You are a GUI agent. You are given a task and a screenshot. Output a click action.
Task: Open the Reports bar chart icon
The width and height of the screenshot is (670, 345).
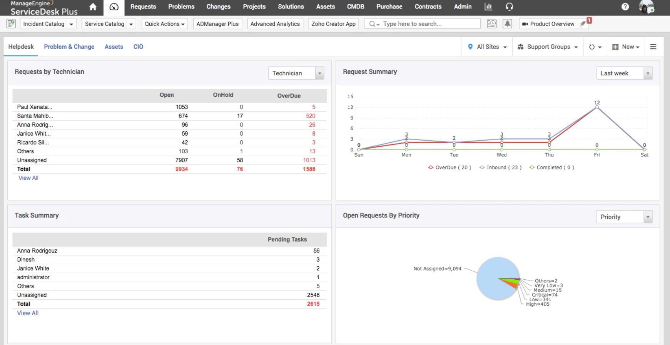488,7
